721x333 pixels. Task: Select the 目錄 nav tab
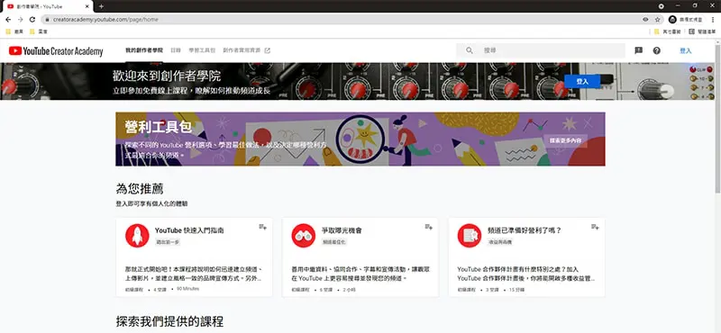tap(176, 50)
